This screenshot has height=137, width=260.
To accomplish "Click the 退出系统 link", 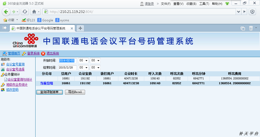I will [x=53, y=53].
